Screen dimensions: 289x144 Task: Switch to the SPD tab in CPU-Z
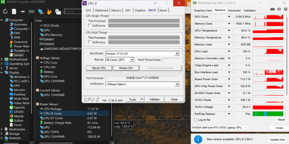128,10
